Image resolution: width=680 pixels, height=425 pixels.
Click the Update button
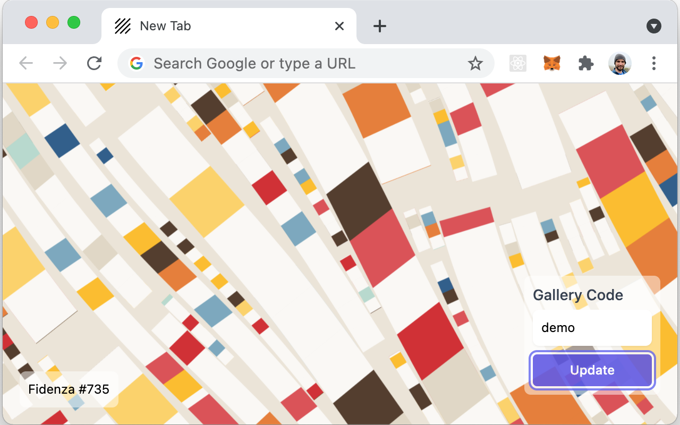coord(592,370)
